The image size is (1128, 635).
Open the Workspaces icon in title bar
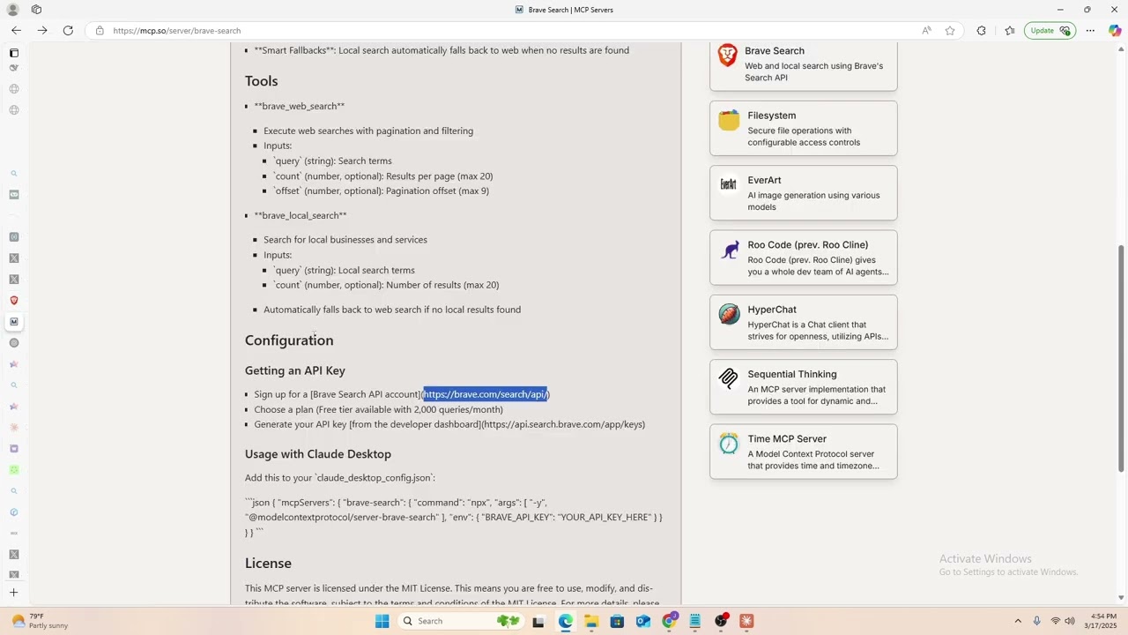tap(36, 10)
